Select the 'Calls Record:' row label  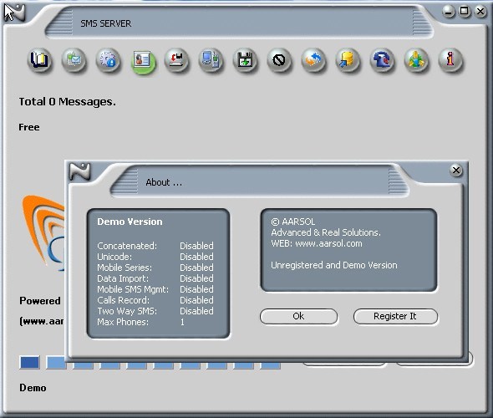coord(124,300)
